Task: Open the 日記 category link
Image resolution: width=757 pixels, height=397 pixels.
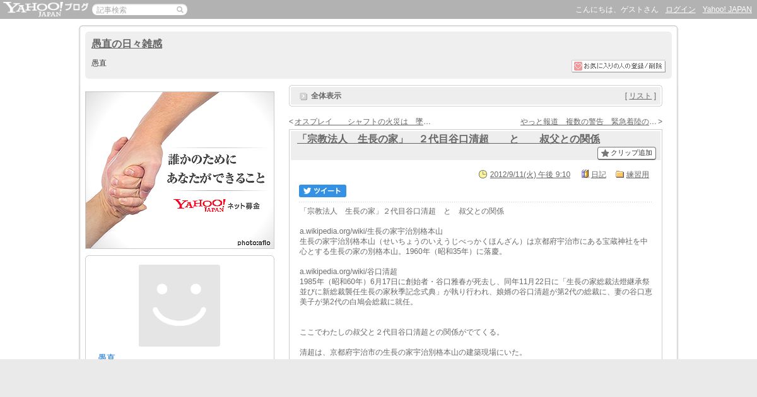Action: pyautogui.click(x=599, y=175)
